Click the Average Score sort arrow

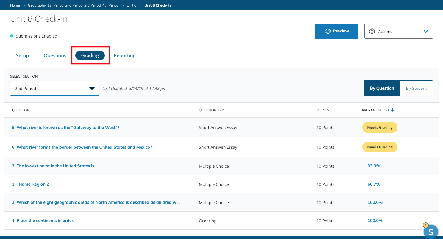click(392, 110)
